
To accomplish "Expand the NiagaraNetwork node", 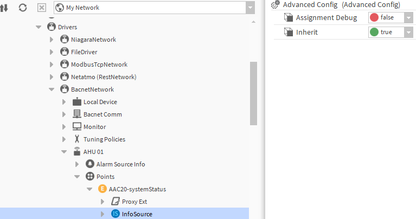I will pyautogui.click(x=52, y=40).
